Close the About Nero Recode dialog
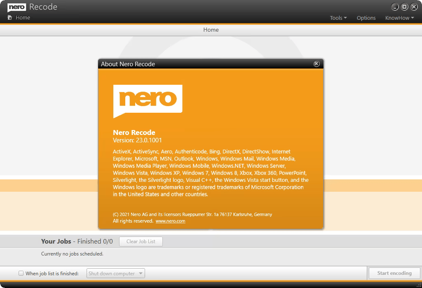This screenshot has height=288, width=422. point(316,64)
